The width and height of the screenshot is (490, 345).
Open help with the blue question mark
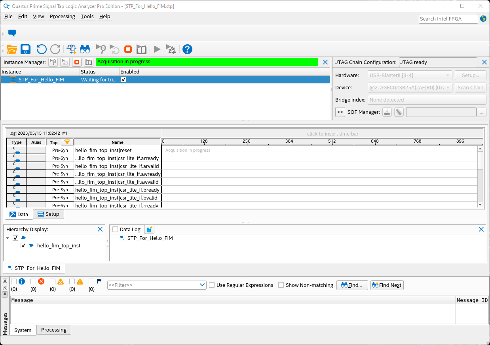pyautogui.click(x=187, y=49)
